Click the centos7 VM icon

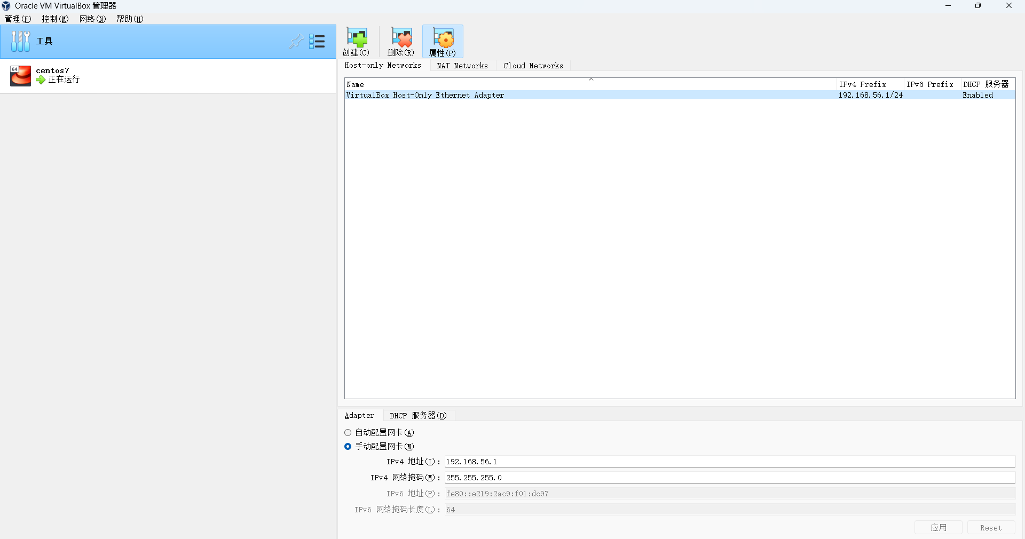point(20,75)
